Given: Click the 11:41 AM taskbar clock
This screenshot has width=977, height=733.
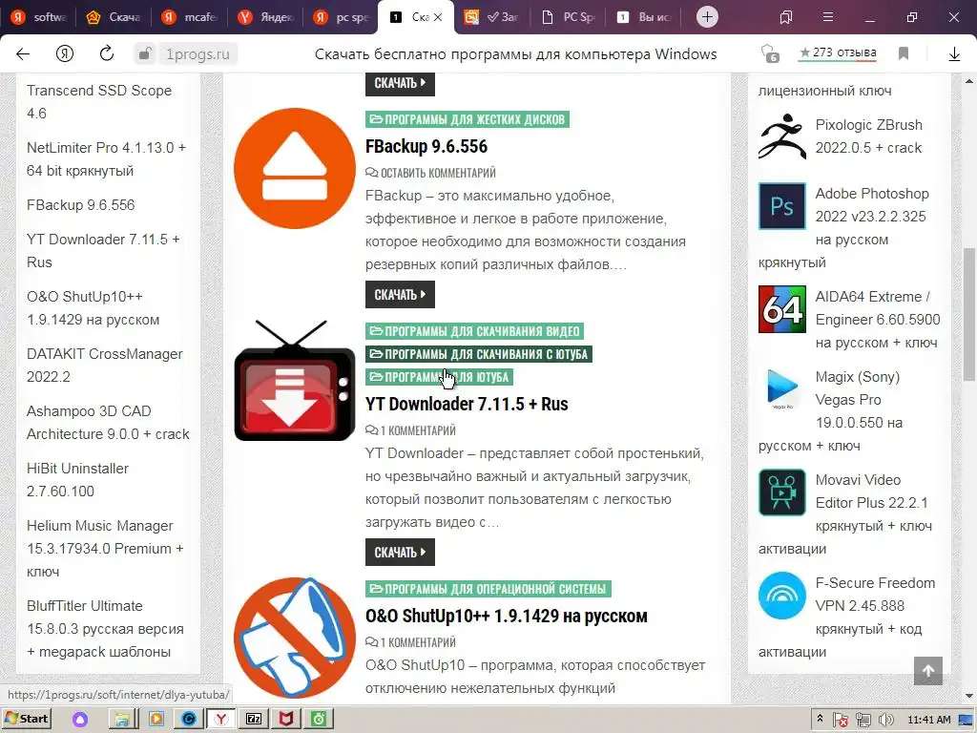Looking at the screenshot, I should pos(929,720).
